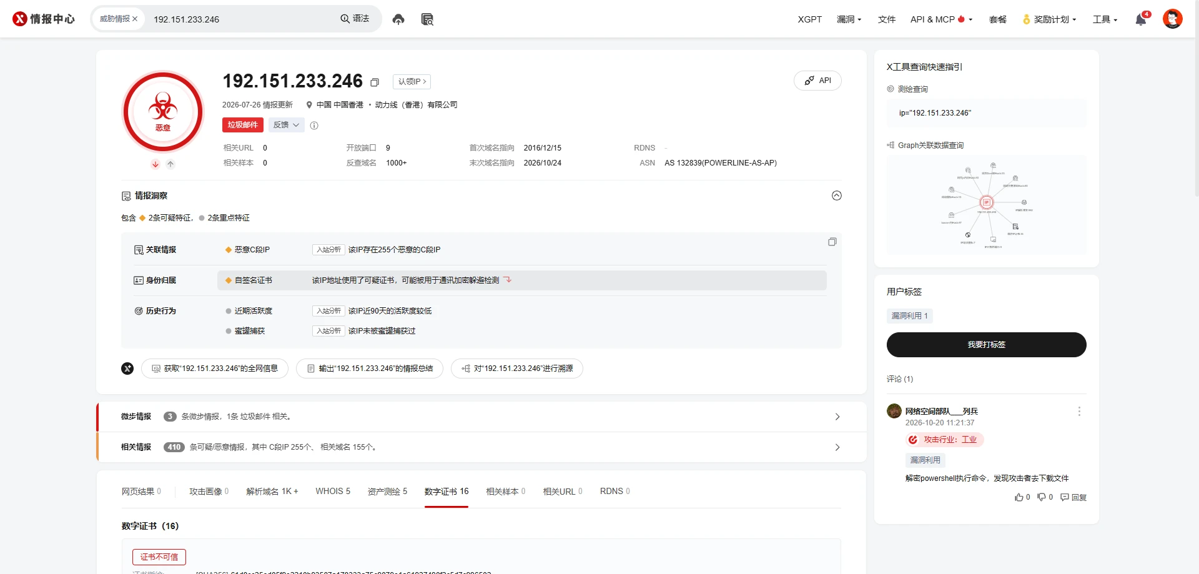Image resolution: width=1199 pixels, height=574 pixels.
Task: Expand the 相关情报 row
Action: click(482, 447)
